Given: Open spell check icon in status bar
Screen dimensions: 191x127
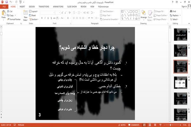Looking at the screenshot, I should point(15,125).
